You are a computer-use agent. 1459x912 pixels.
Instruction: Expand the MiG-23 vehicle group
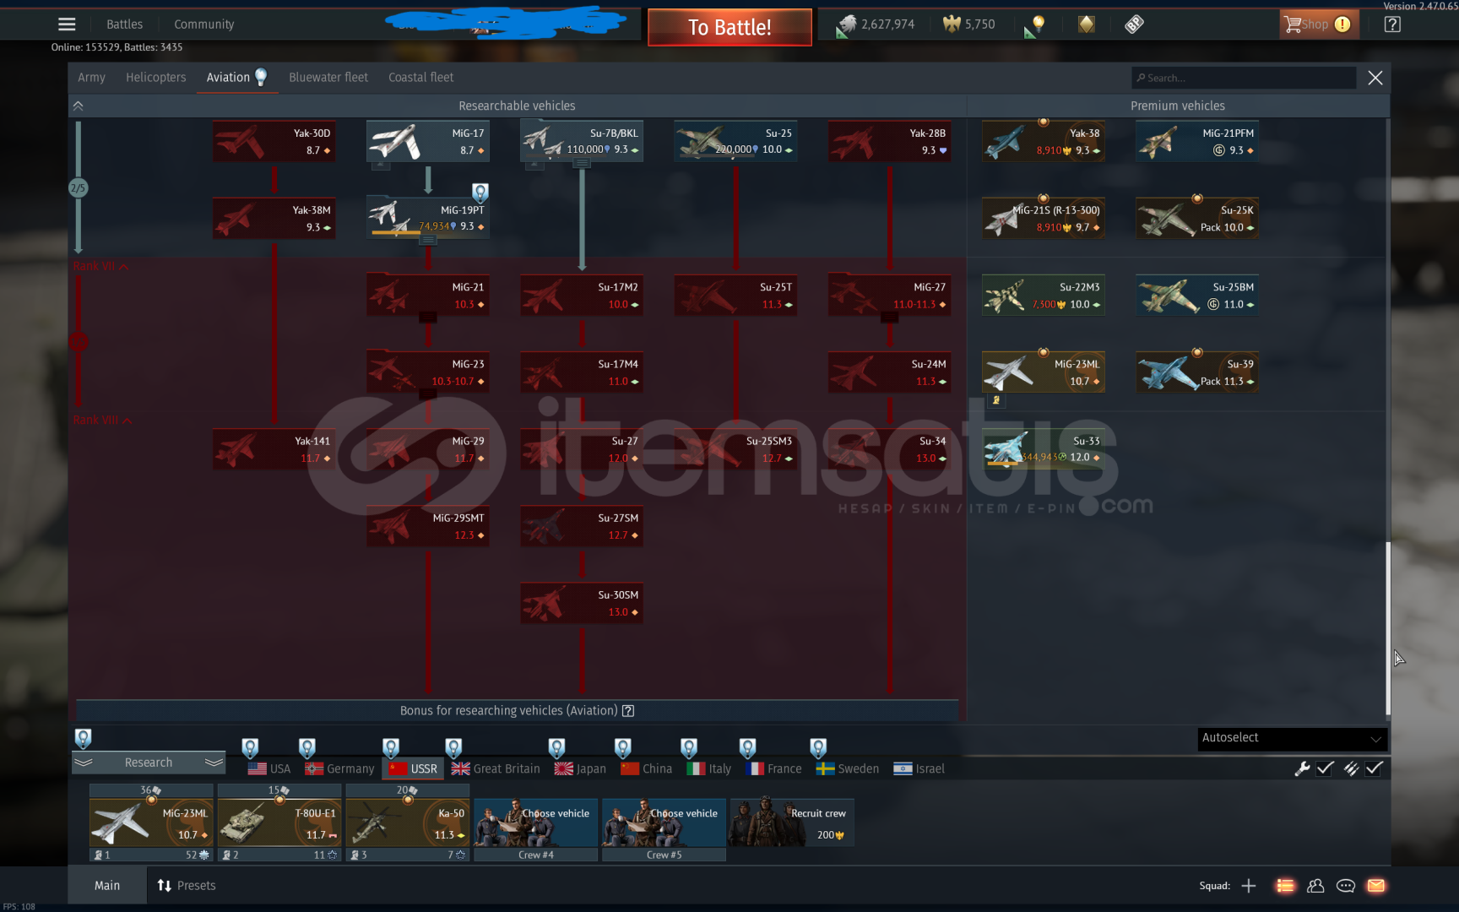coord(428,394)
